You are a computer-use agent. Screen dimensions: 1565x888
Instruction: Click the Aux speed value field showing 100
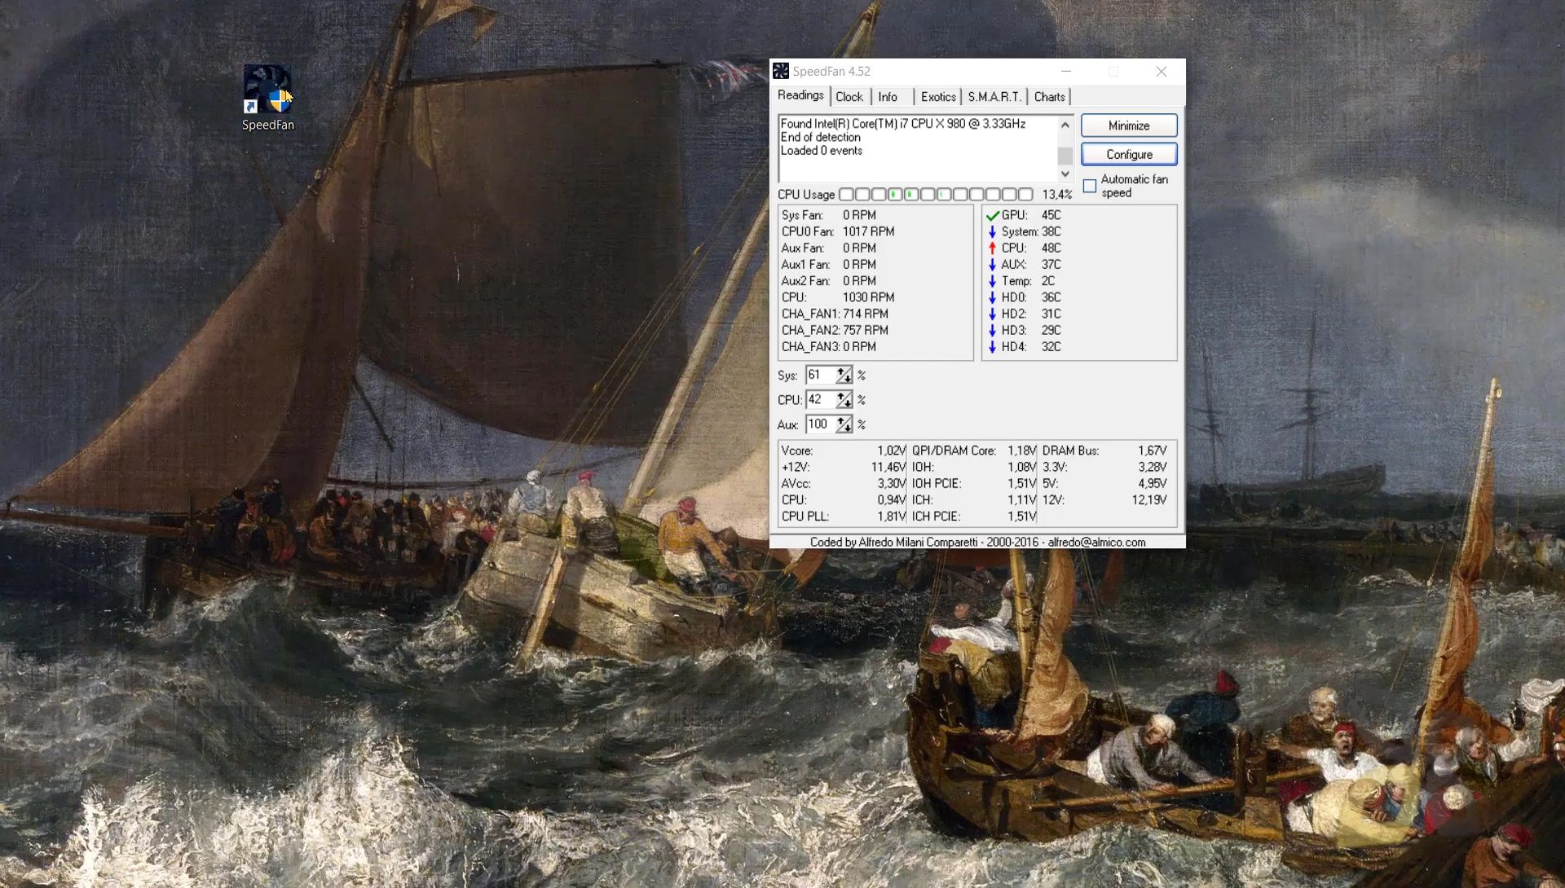pos(821,424)
